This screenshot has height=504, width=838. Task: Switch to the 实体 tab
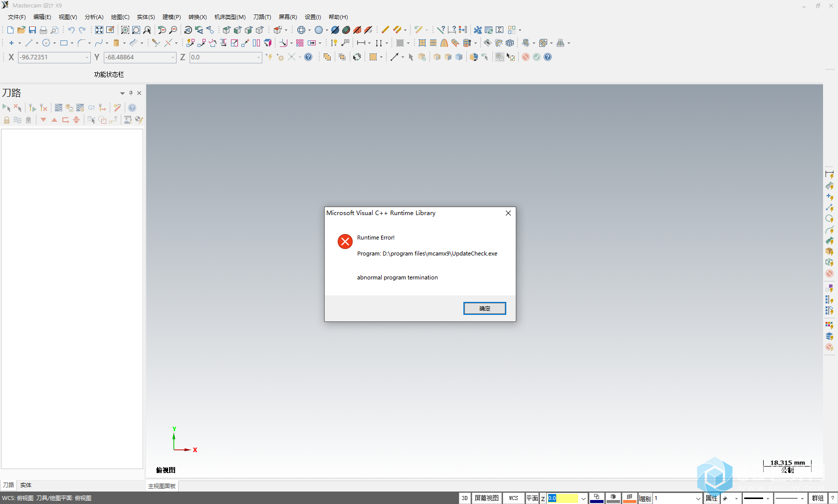click(x=26, y=485)
